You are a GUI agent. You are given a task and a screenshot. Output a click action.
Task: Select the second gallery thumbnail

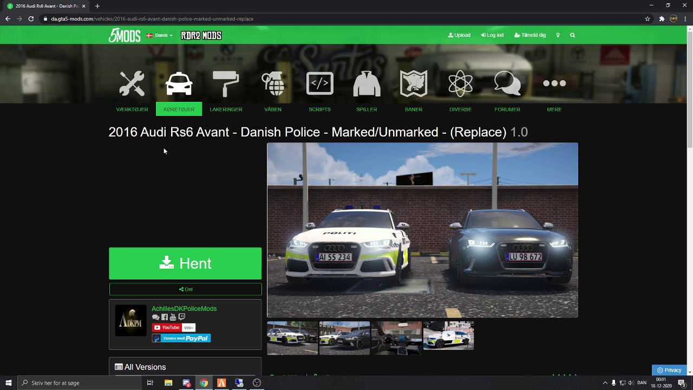pos(344,338)
